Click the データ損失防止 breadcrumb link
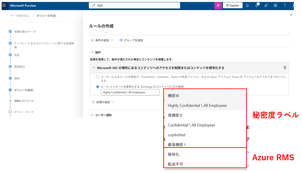This screenshot has width=302, height=173. point(20,16)
